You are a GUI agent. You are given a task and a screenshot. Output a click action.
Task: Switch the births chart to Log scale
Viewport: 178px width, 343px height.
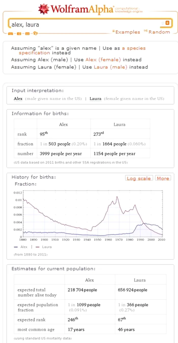point(139,178)
